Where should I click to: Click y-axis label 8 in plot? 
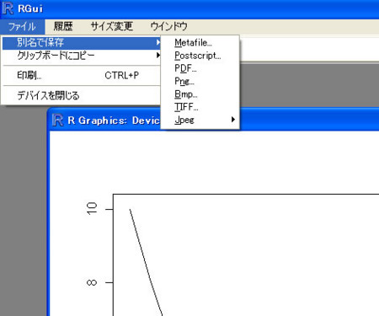[x=92, y=282]
